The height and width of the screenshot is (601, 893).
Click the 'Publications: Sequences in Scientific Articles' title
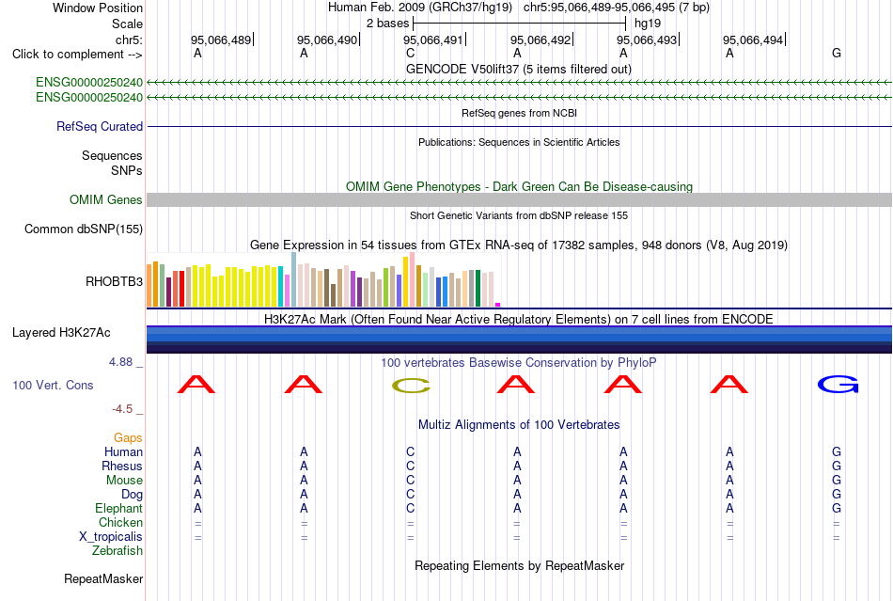519,142
